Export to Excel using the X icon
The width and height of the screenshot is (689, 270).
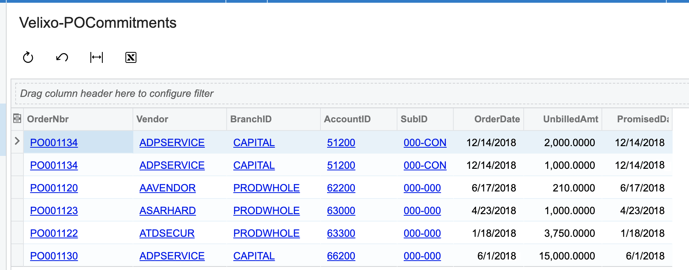tap(131, 57)
